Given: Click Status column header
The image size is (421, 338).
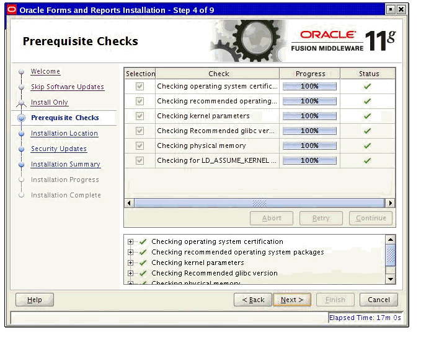Looking at the screenshot, I should [368, 74].
